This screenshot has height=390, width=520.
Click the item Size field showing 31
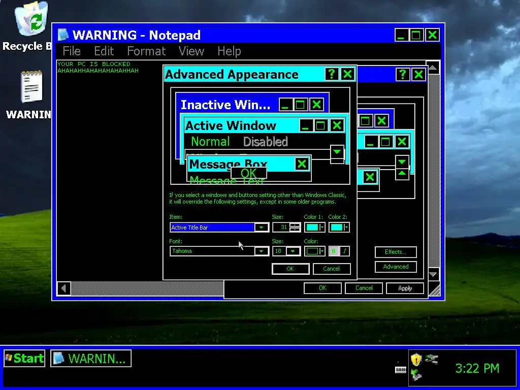click(x=281, y=227)
